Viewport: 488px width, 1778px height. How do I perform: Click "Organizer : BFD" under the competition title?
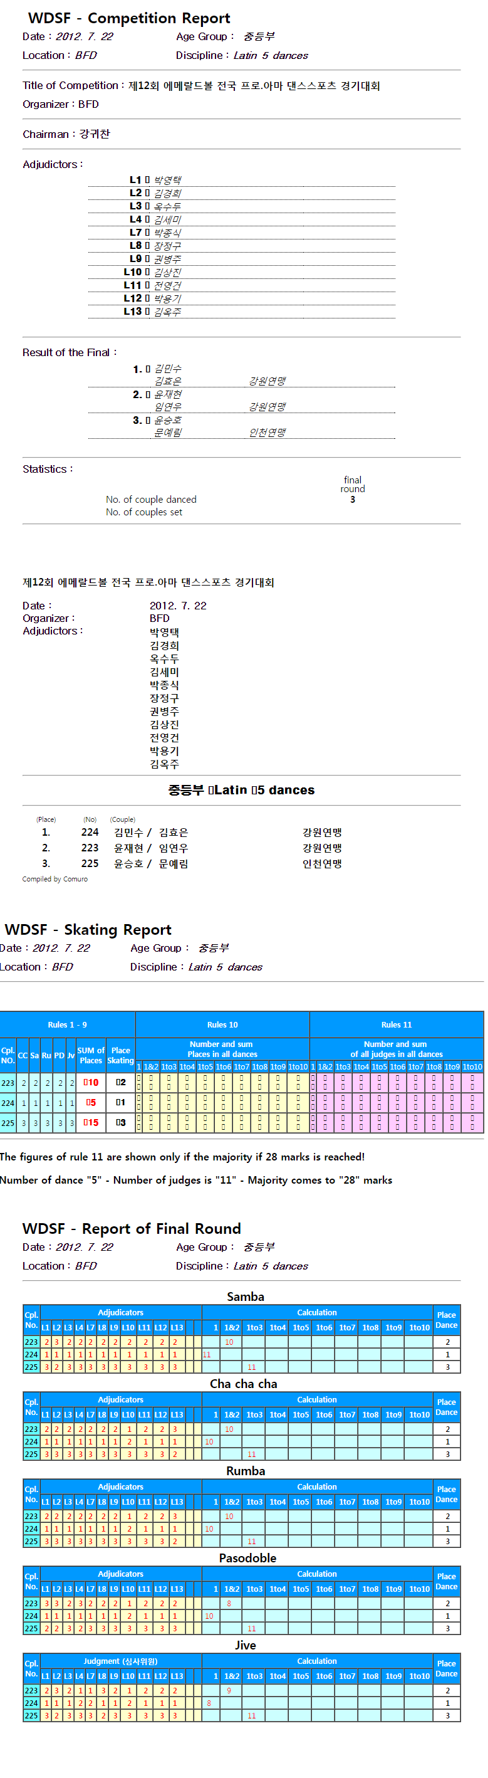coord(61,104)
